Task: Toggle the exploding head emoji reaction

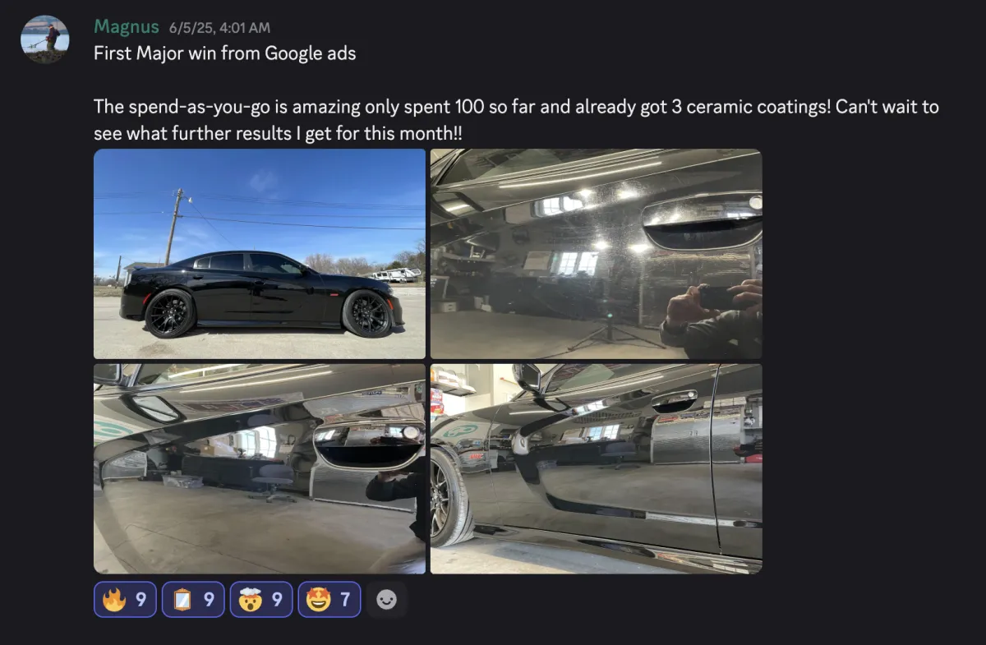Action: (x=261, y=600)
